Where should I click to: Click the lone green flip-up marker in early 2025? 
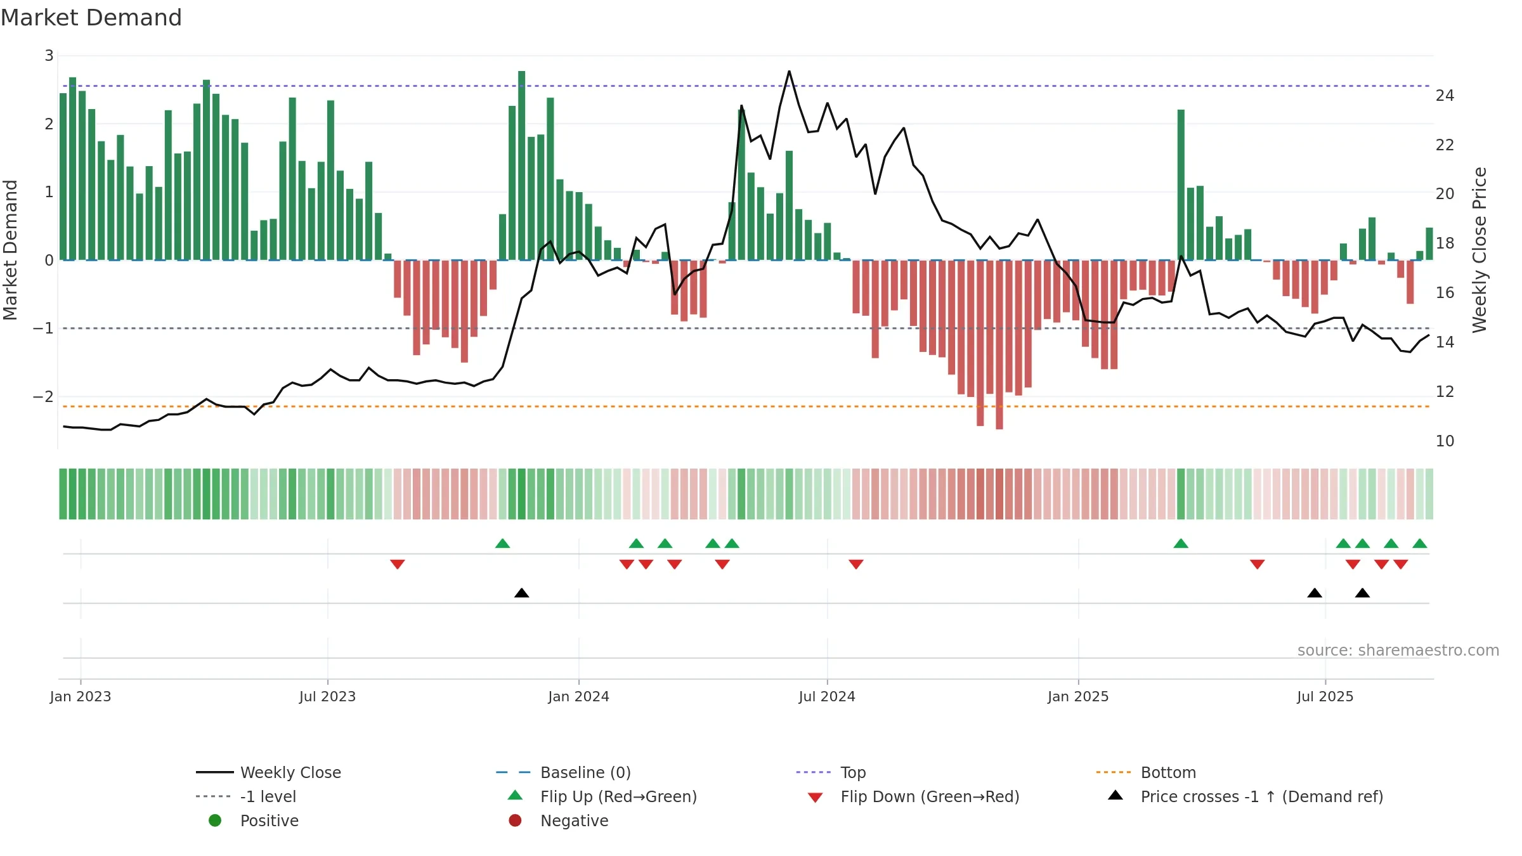click(x=1181, y=543)
